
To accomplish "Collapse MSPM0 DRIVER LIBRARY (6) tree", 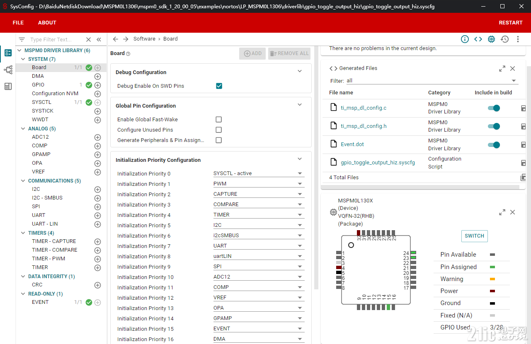I will click(x=20, y=51).
